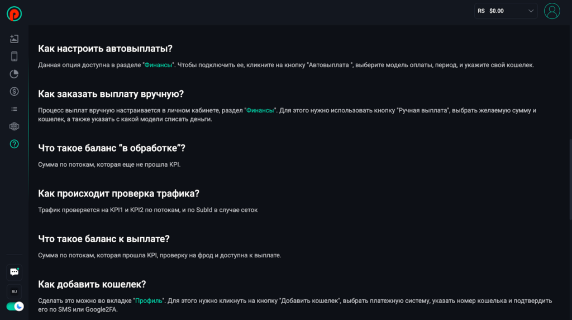Open the support chat bubble icon
The width and height of the screenshot is (572, 320).
[14, 272]
